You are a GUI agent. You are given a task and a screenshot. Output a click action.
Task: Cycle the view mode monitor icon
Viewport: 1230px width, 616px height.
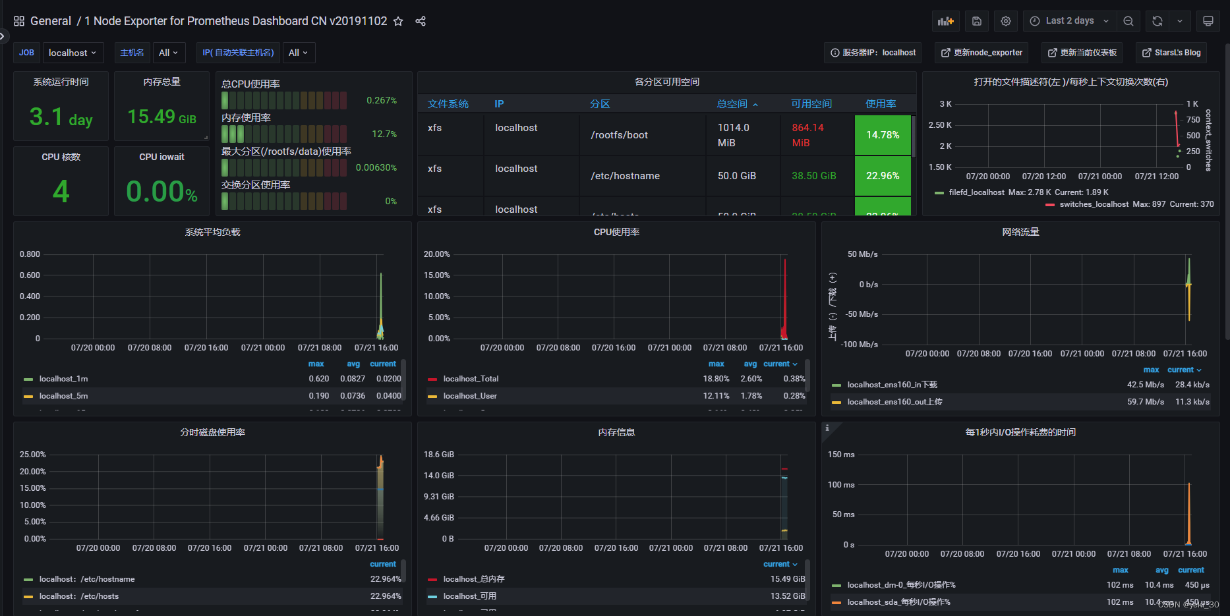pos(1208,21)
